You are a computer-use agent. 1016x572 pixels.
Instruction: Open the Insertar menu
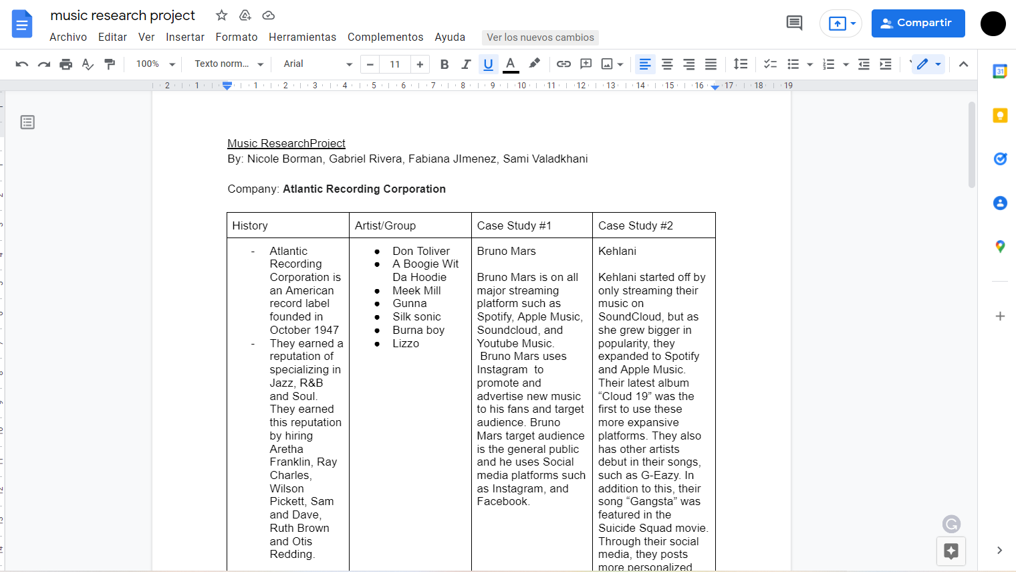coord(185,37)
